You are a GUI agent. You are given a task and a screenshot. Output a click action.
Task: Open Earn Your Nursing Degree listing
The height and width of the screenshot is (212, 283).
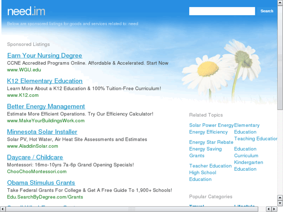[x=45, y=55]
